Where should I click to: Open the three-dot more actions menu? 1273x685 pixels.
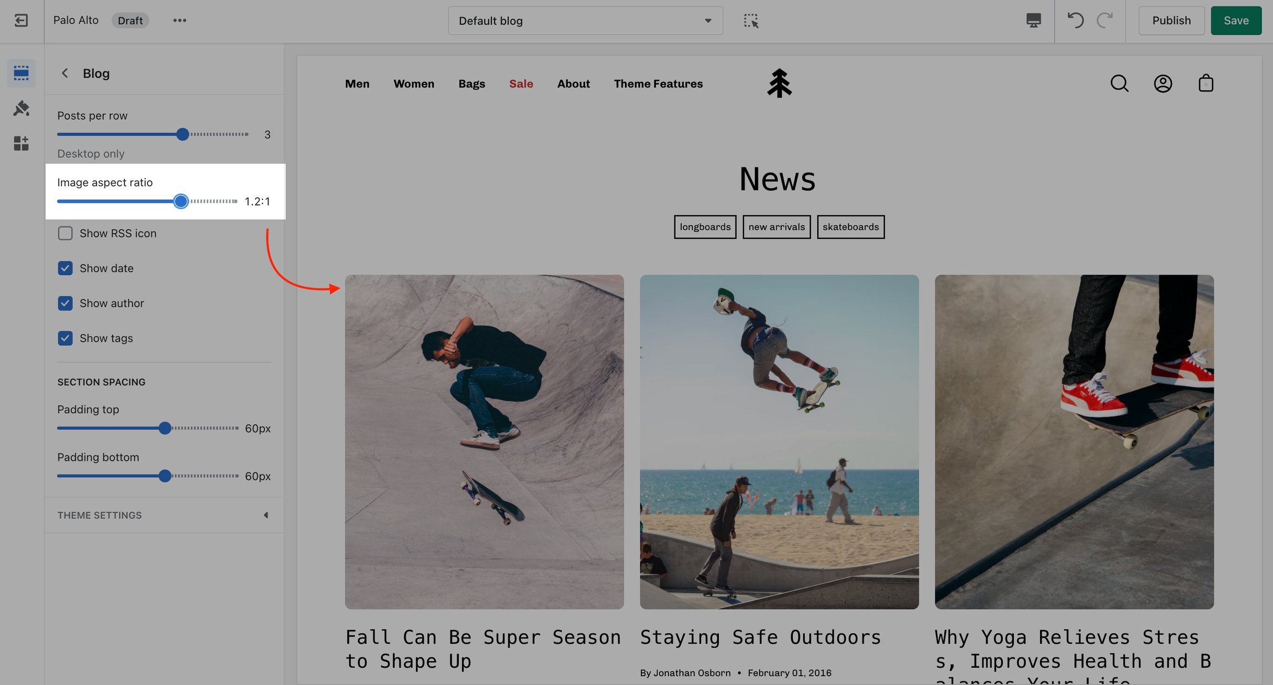pyautogui.click(x=180, y=20)
